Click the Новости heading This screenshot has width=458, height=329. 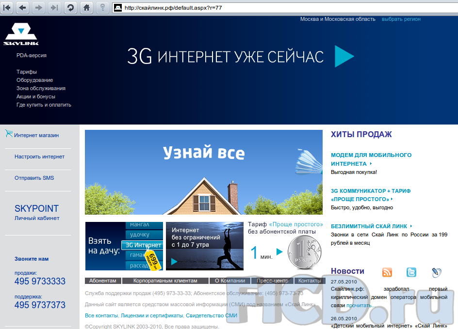pos(347,271)
